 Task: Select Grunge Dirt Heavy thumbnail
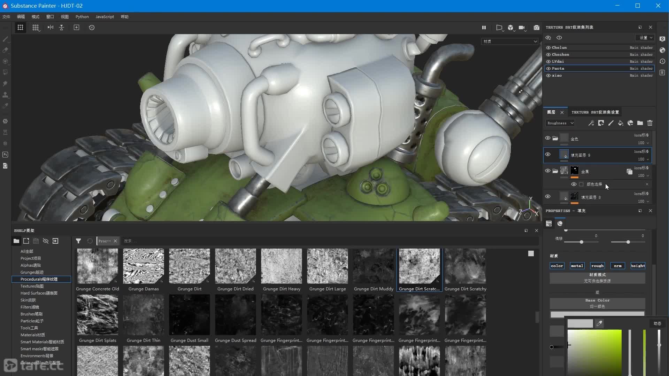coord(282,266)
